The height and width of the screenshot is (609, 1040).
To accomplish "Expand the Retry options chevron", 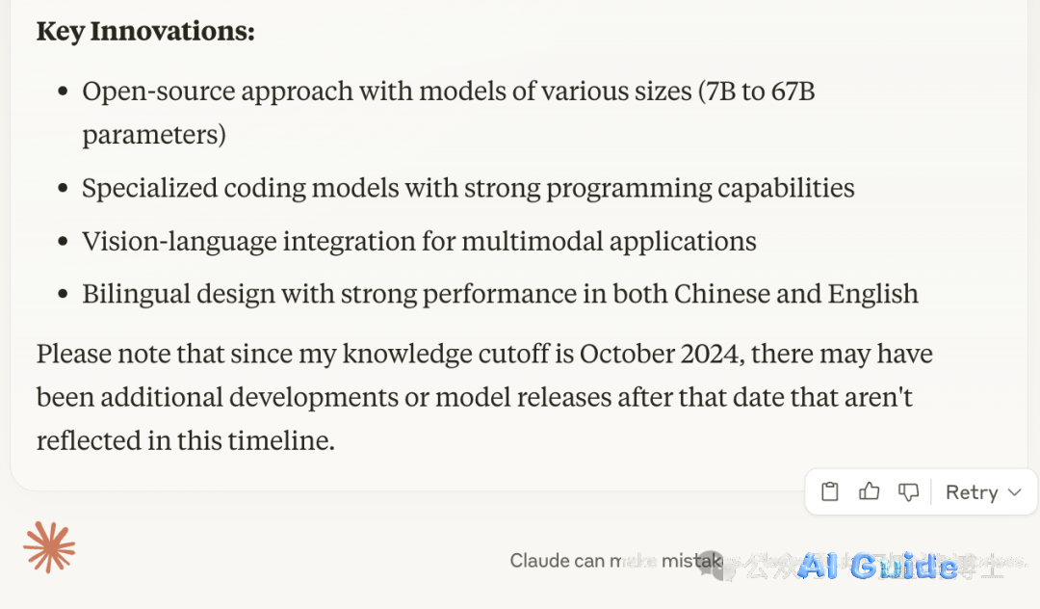I will coord(1014,492).
